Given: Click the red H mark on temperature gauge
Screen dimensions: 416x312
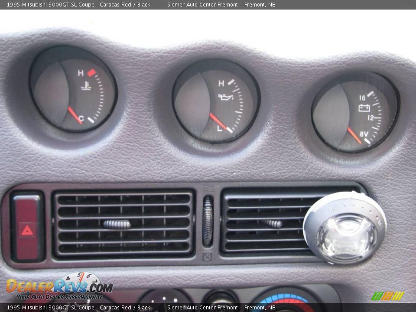Looking at the screenshot, I should (x=91, y=72).
